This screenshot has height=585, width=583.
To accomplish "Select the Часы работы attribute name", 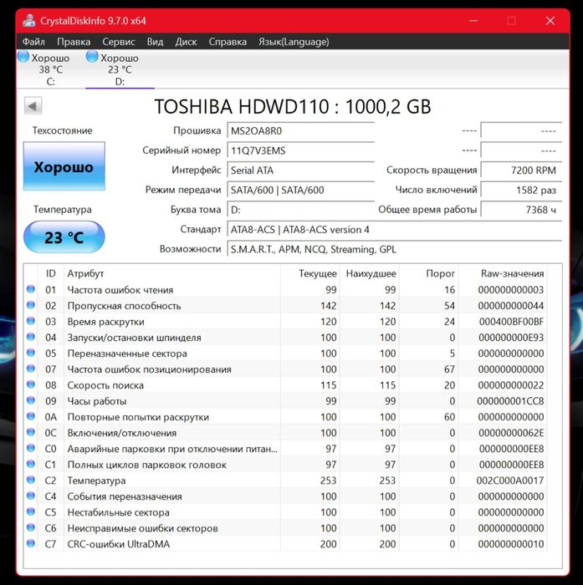I will tap(97, 401).
